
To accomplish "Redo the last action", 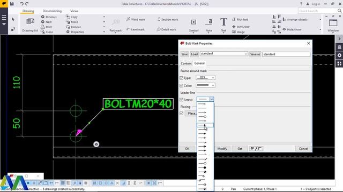I will [27, 4].
